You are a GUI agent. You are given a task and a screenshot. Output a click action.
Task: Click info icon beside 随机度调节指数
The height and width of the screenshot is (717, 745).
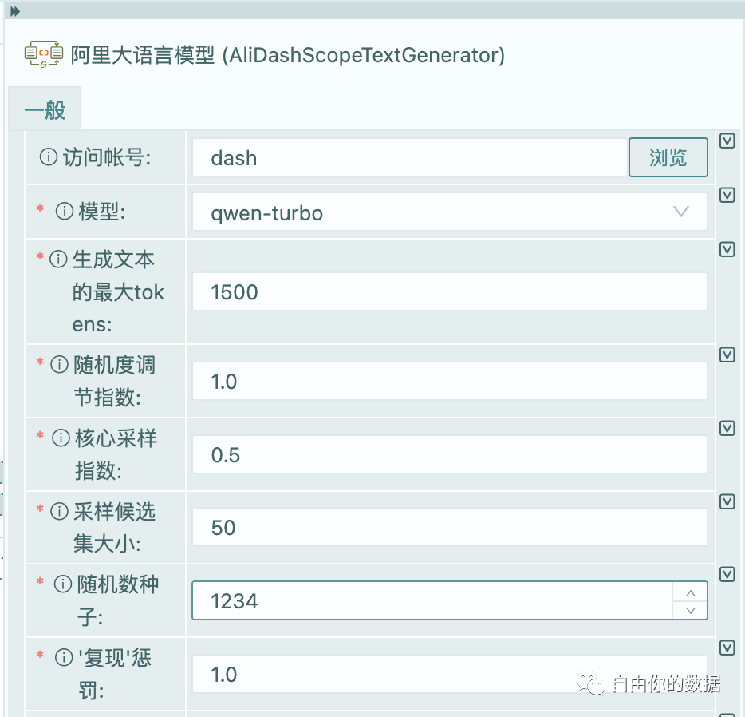[59, 365]
